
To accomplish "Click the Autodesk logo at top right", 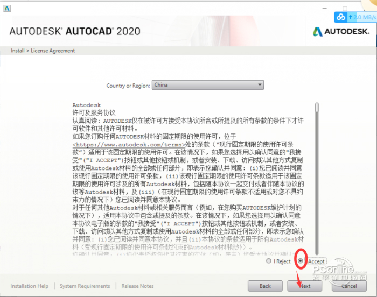I will coord(341,32).
